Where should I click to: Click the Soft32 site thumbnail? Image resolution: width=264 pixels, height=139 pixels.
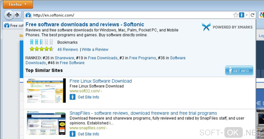46,91
